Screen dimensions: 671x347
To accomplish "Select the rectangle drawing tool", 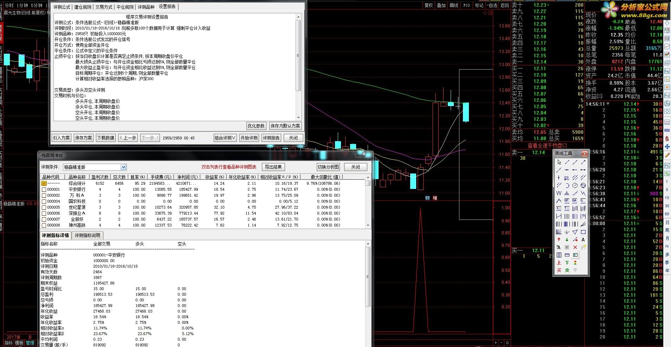I will click(583, 232).
